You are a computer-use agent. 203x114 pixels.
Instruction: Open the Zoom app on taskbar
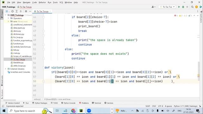[x=89, y=111]
